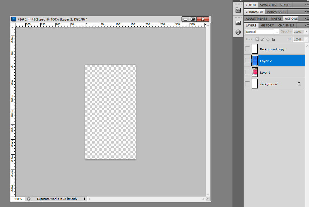Toggle lock position icon
Viewport: 309px width, 207px height.
click(268, 39)
